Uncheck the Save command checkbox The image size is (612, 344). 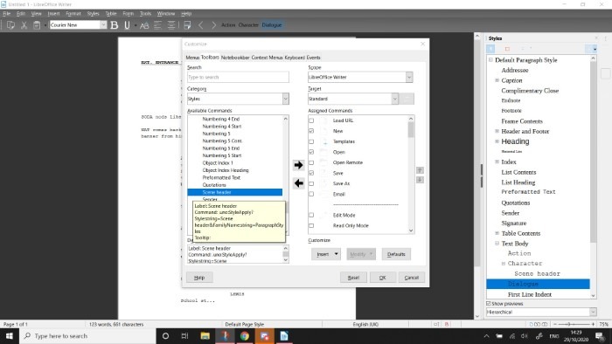(311, 173)
